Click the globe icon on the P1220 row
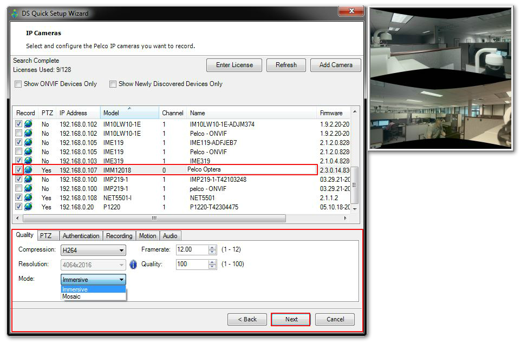521x343 pixels. click(28, 207)
